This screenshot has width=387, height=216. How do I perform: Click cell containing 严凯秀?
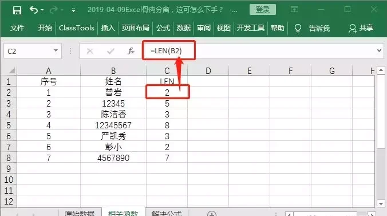[x=113, y=136]
